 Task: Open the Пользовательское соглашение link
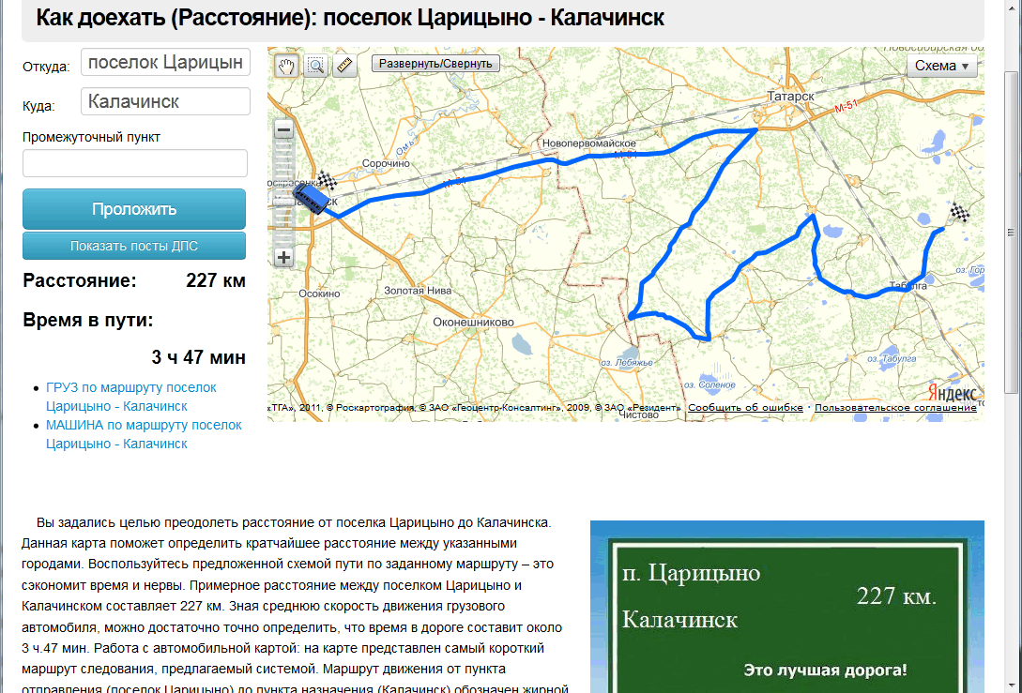click(895, 408)
